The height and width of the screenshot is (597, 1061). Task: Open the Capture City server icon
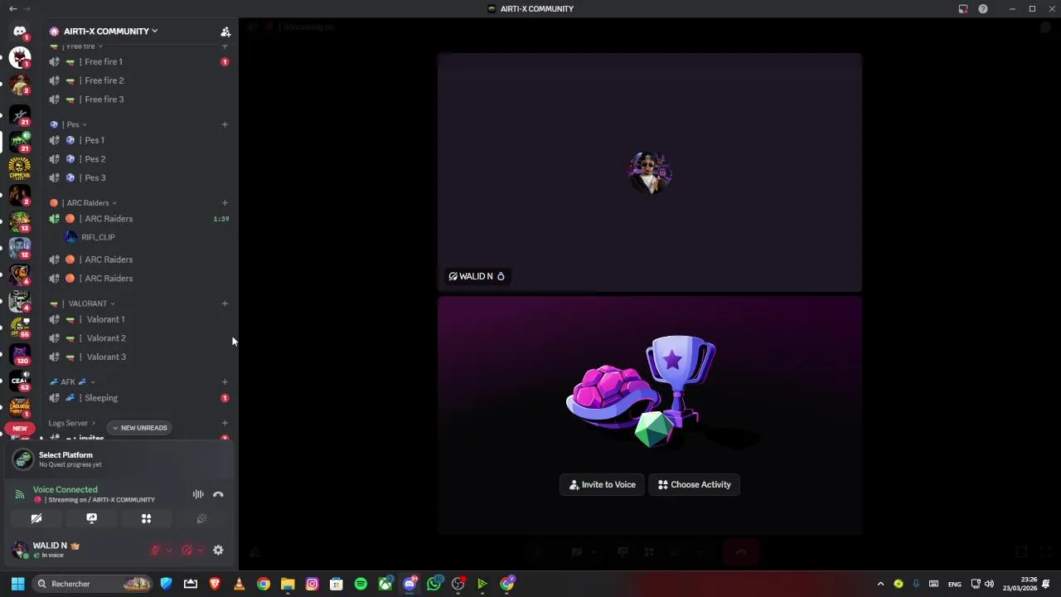click(20, 167)
